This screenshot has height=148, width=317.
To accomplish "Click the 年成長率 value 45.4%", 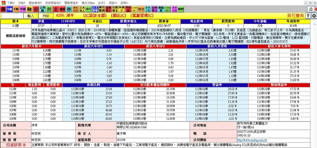I will pos(293,26).
